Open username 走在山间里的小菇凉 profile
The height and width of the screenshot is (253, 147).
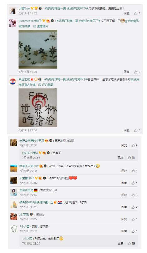32,141
